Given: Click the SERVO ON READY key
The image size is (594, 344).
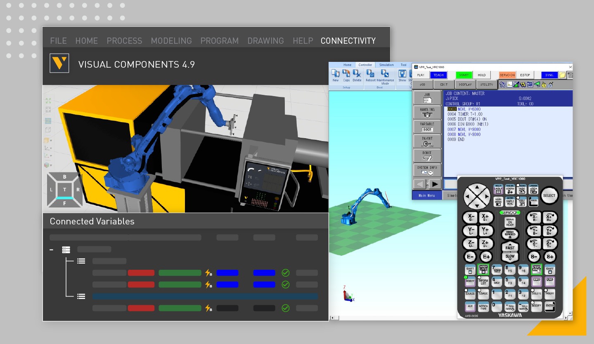Looking at the screenshot, I should point(510,222).
